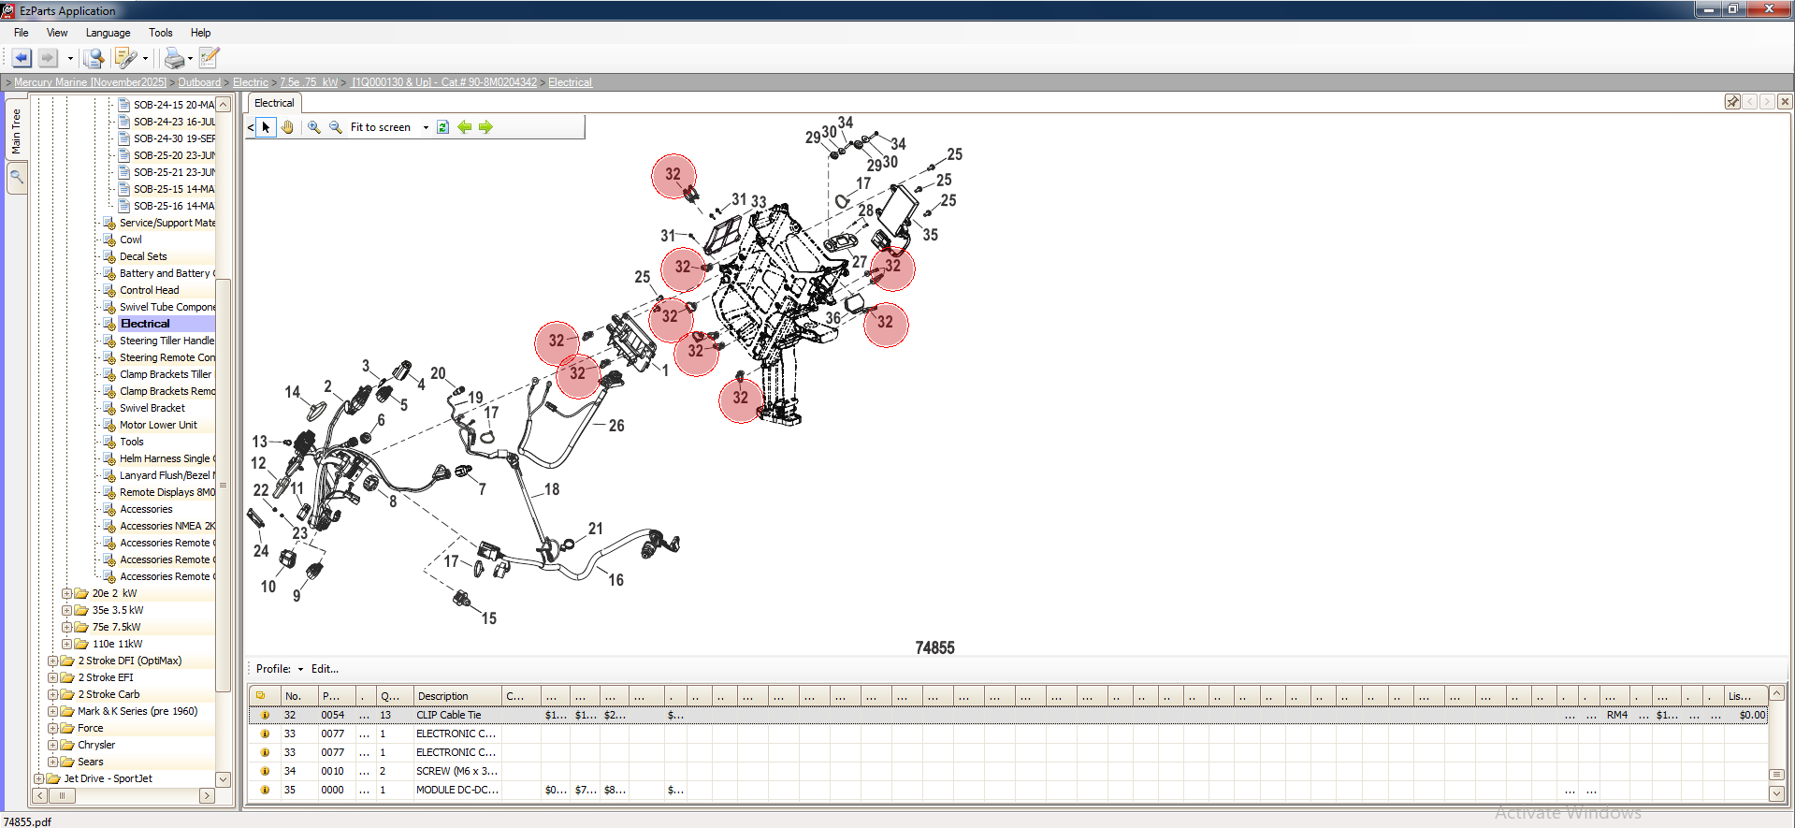1795x828 pixels.
Task: Select Motor Lower Unit tree item
Action: [158, 425]
